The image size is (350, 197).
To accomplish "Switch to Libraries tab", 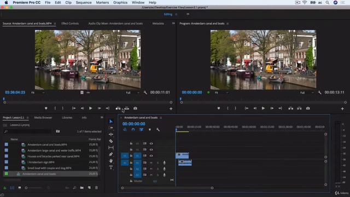I will [x=67, y=118].
